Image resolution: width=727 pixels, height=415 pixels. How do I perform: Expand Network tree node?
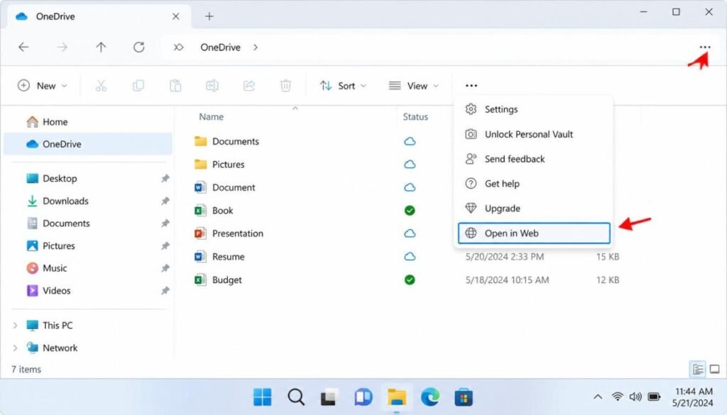[x=15, y=348]
